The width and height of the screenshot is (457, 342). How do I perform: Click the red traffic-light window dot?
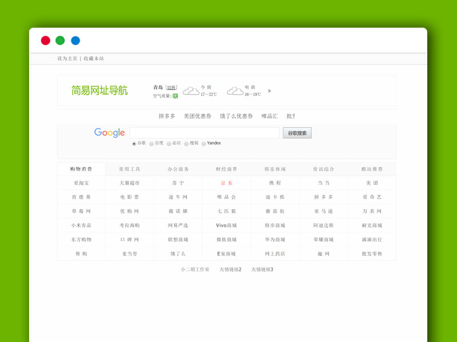tap(45, 40)
